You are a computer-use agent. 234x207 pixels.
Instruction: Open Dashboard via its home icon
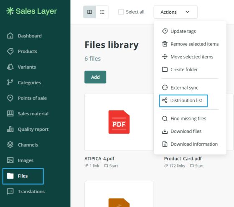point(10,36)
